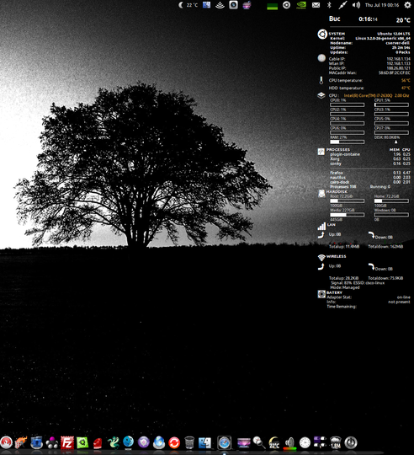Click the 'Public IP:' label in Conky
This screenshot has width=414, height=455.
pyautogui.click(x=337, y=68)
